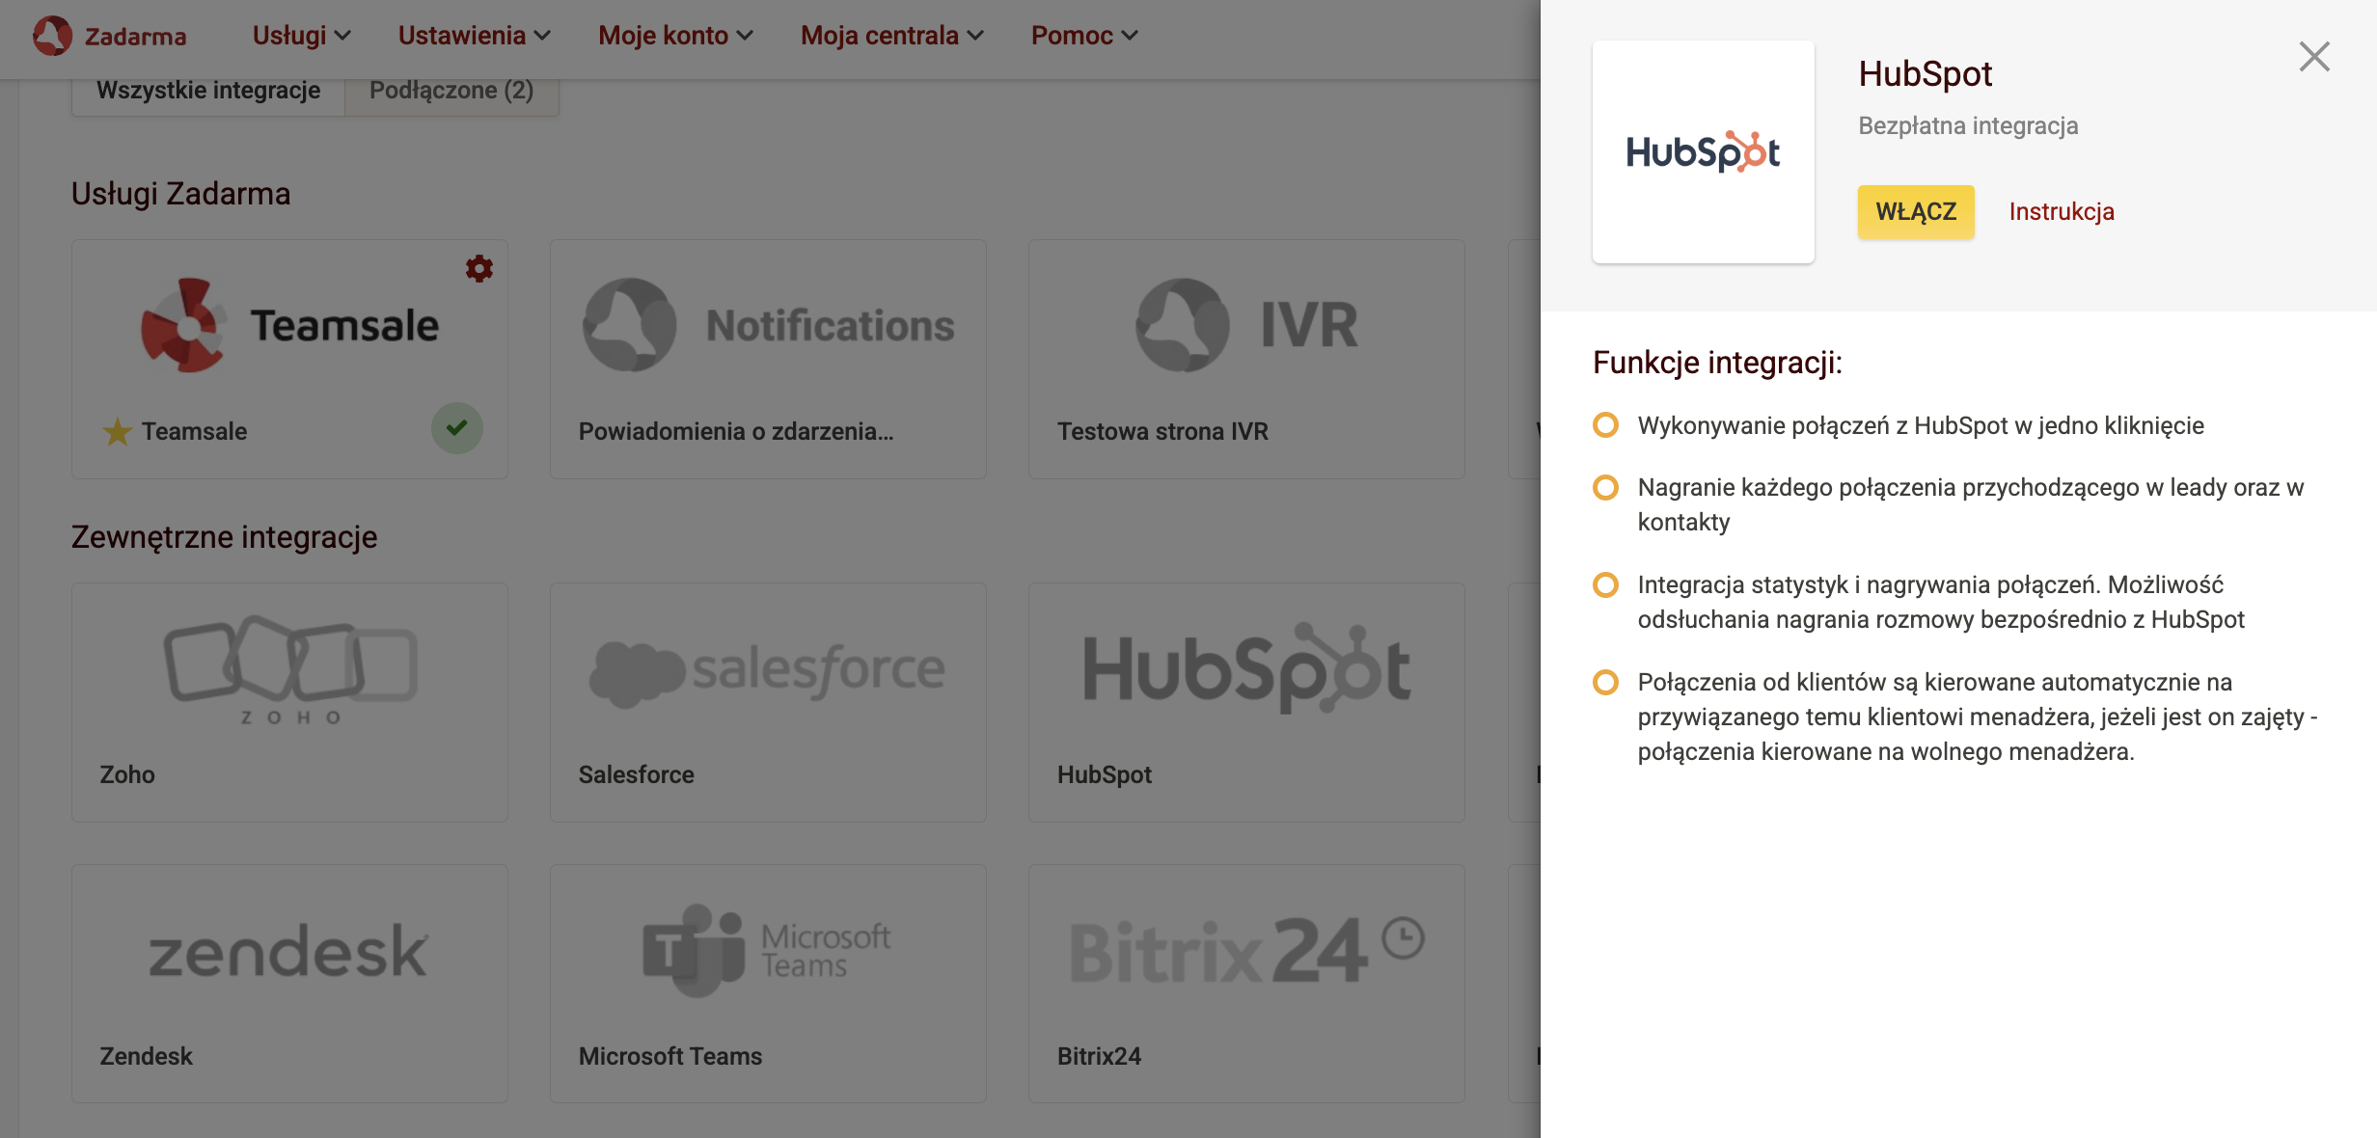
Task: Open the Notifications integration card
Action: coord(768,359)
